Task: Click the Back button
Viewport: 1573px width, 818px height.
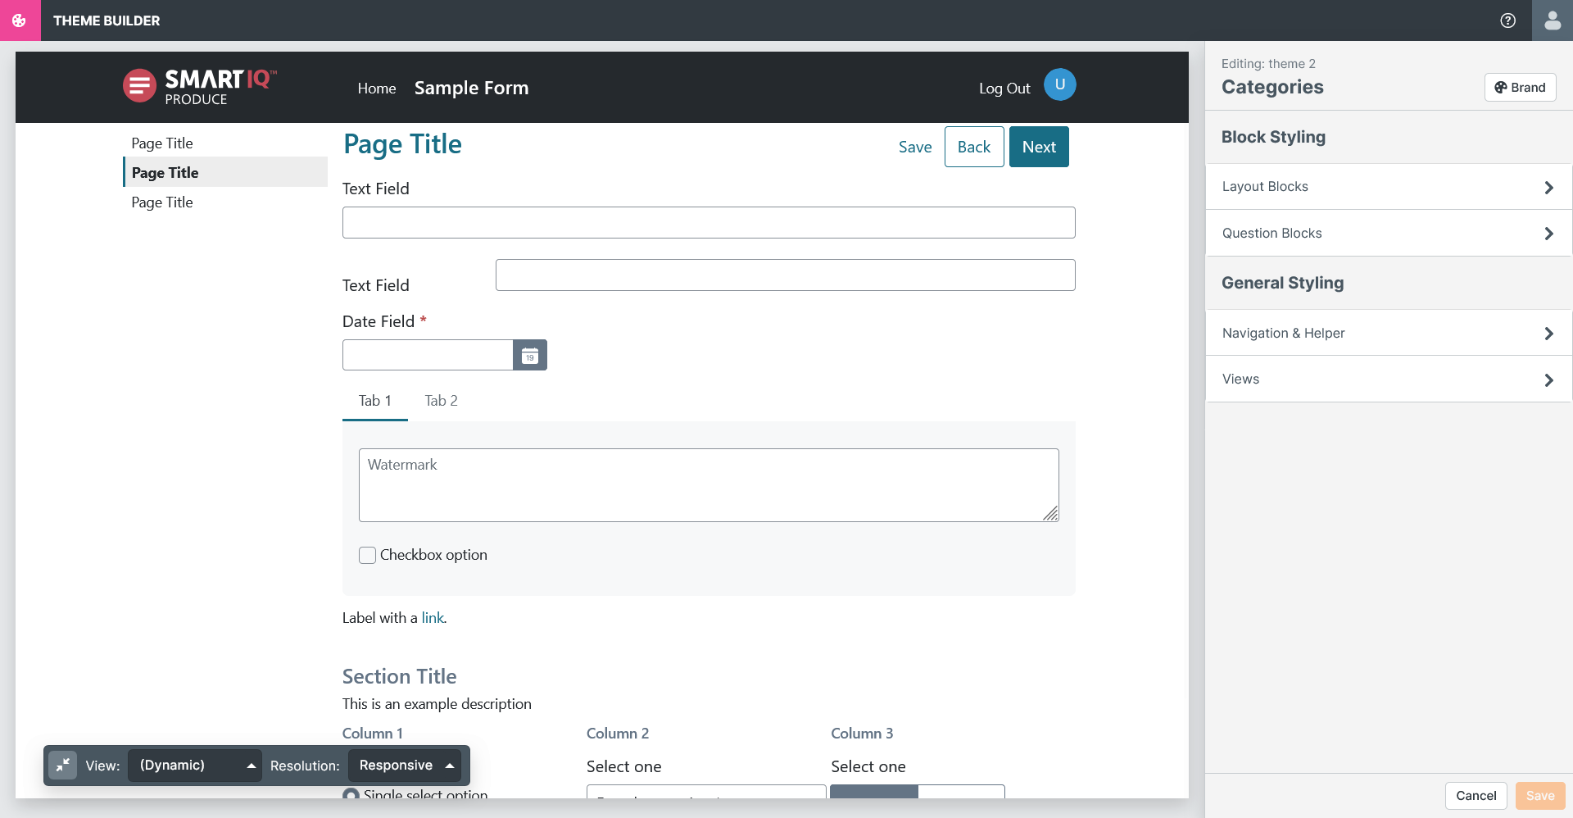Action: click(974, 147)
